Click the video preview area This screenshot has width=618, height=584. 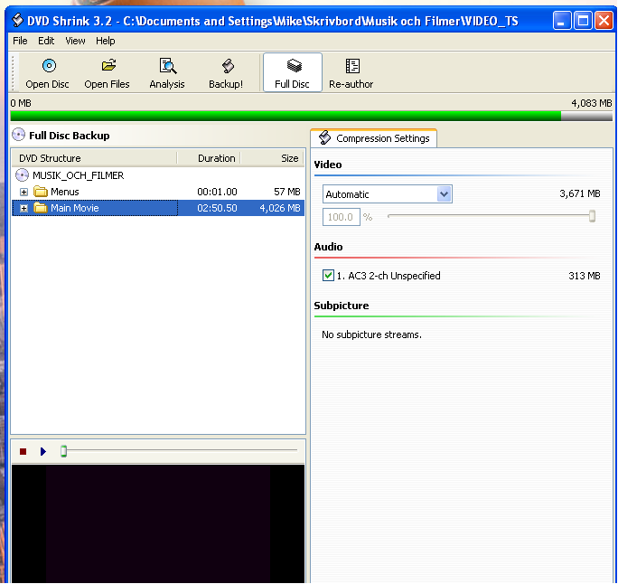point(158,523)
